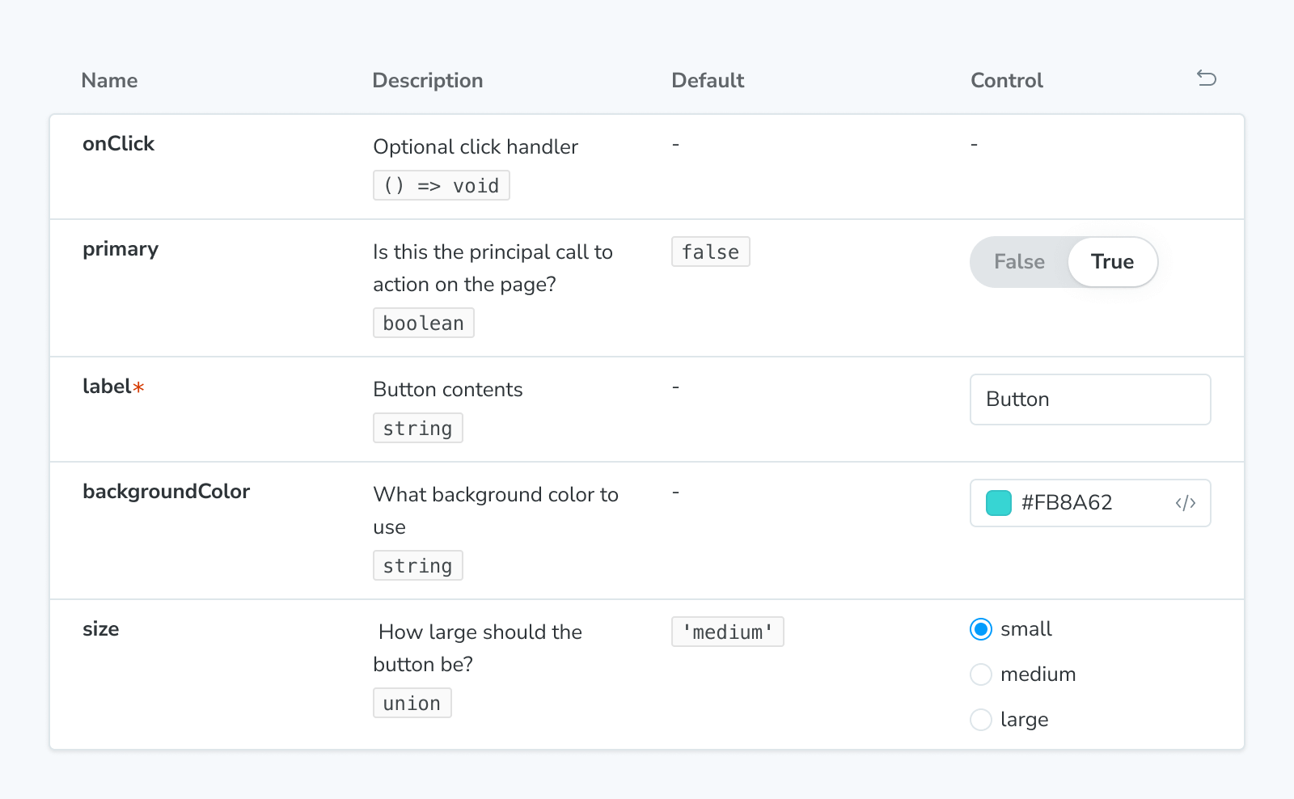The width and height of the screenshot is (1294, 799).
Task: Select the large size radio button
Action: coord(980,719)
